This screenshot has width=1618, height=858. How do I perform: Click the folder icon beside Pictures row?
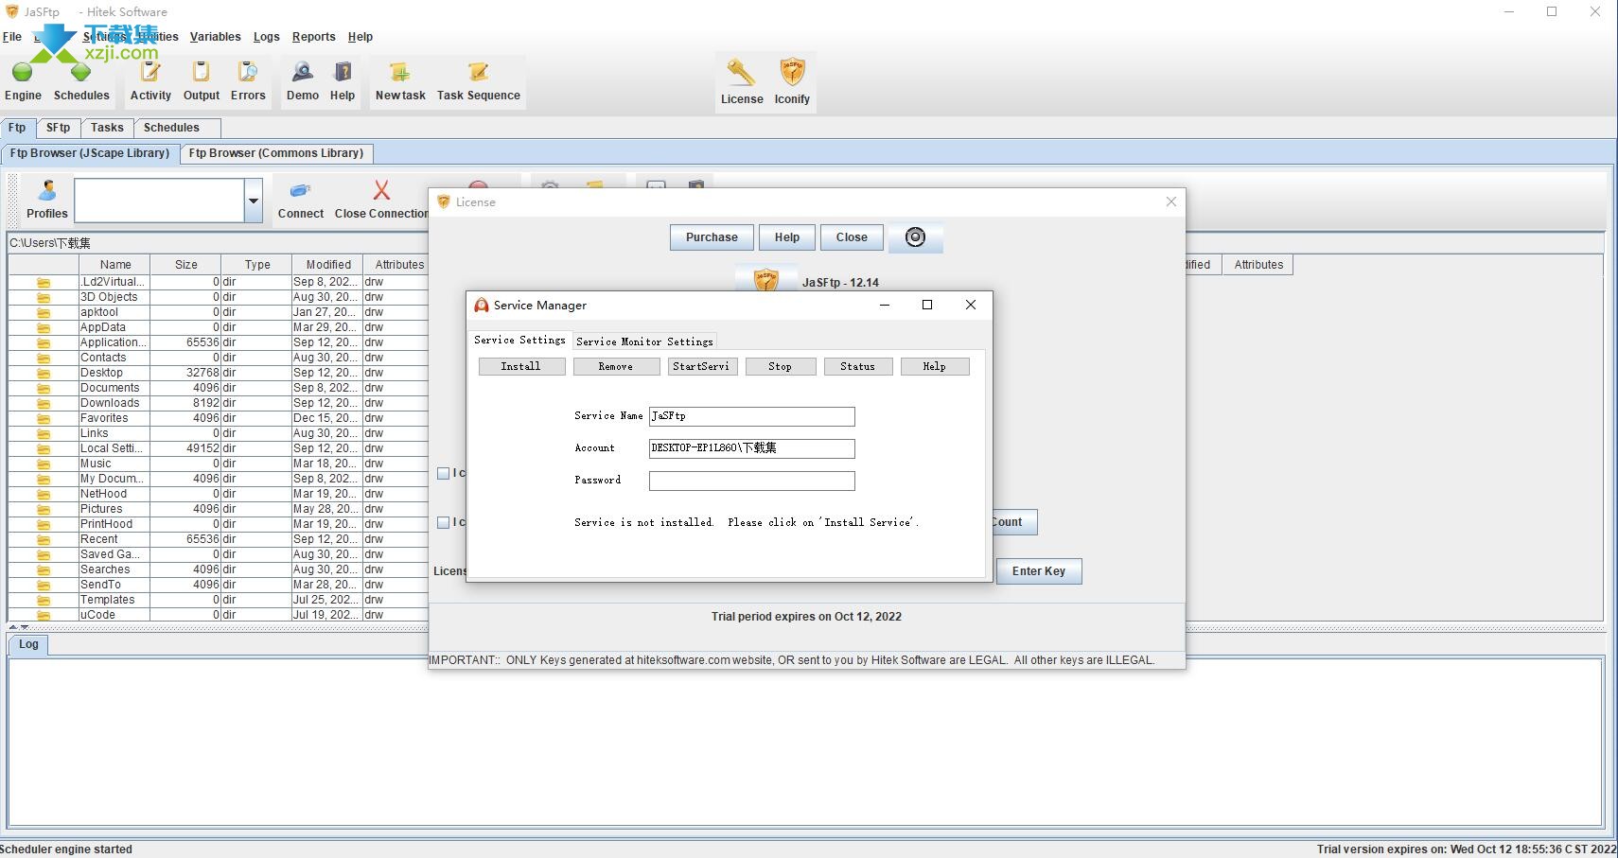pos(44,509)
